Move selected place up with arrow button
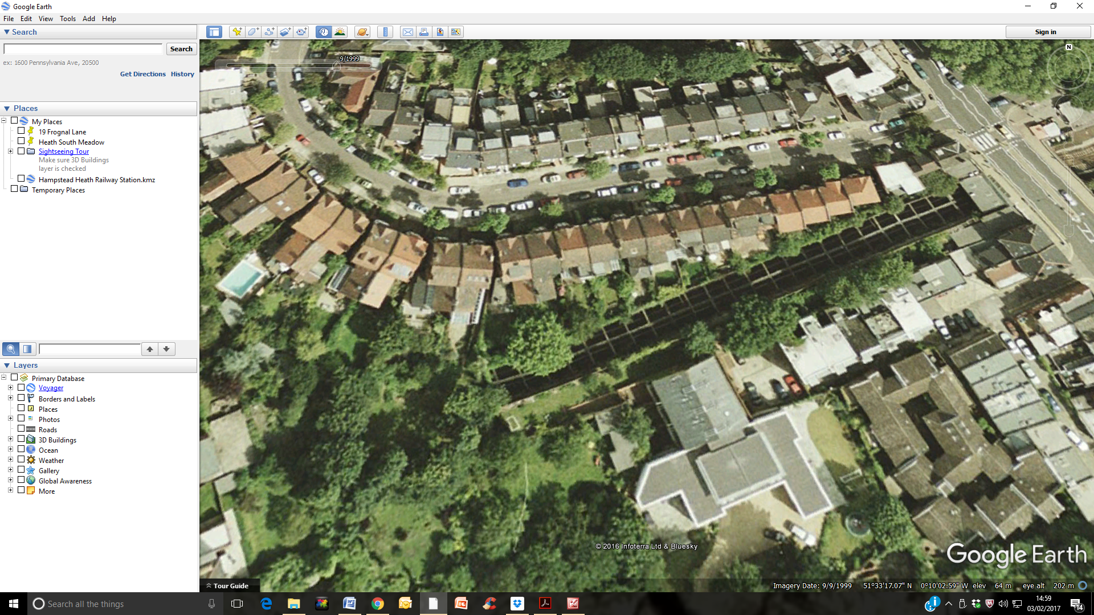Screen dimensions: 1094x615 [x=149, y=349]
